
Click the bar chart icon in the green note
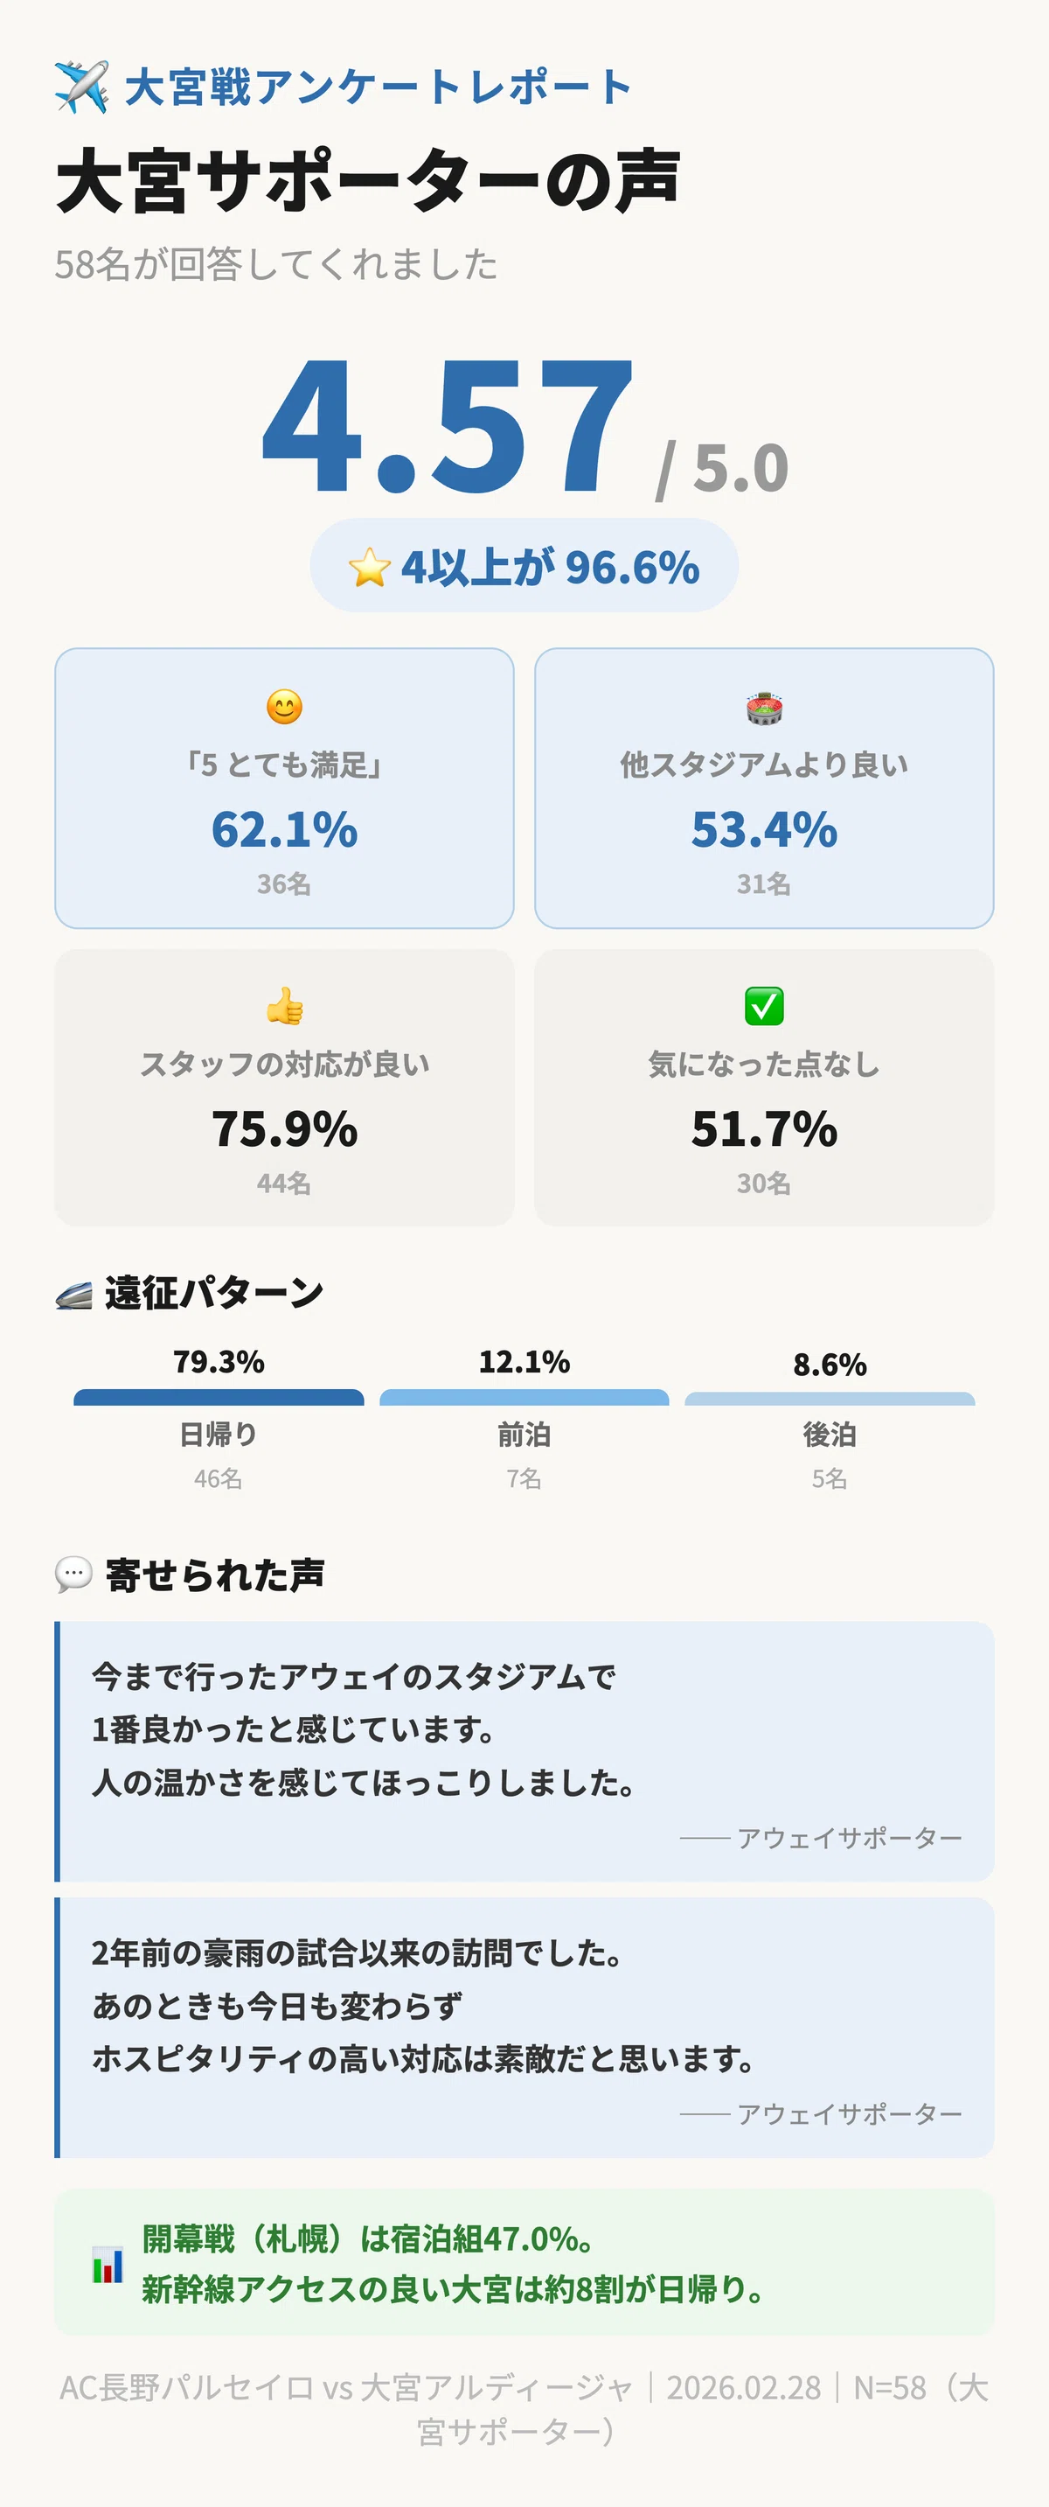coord(108,2264)
